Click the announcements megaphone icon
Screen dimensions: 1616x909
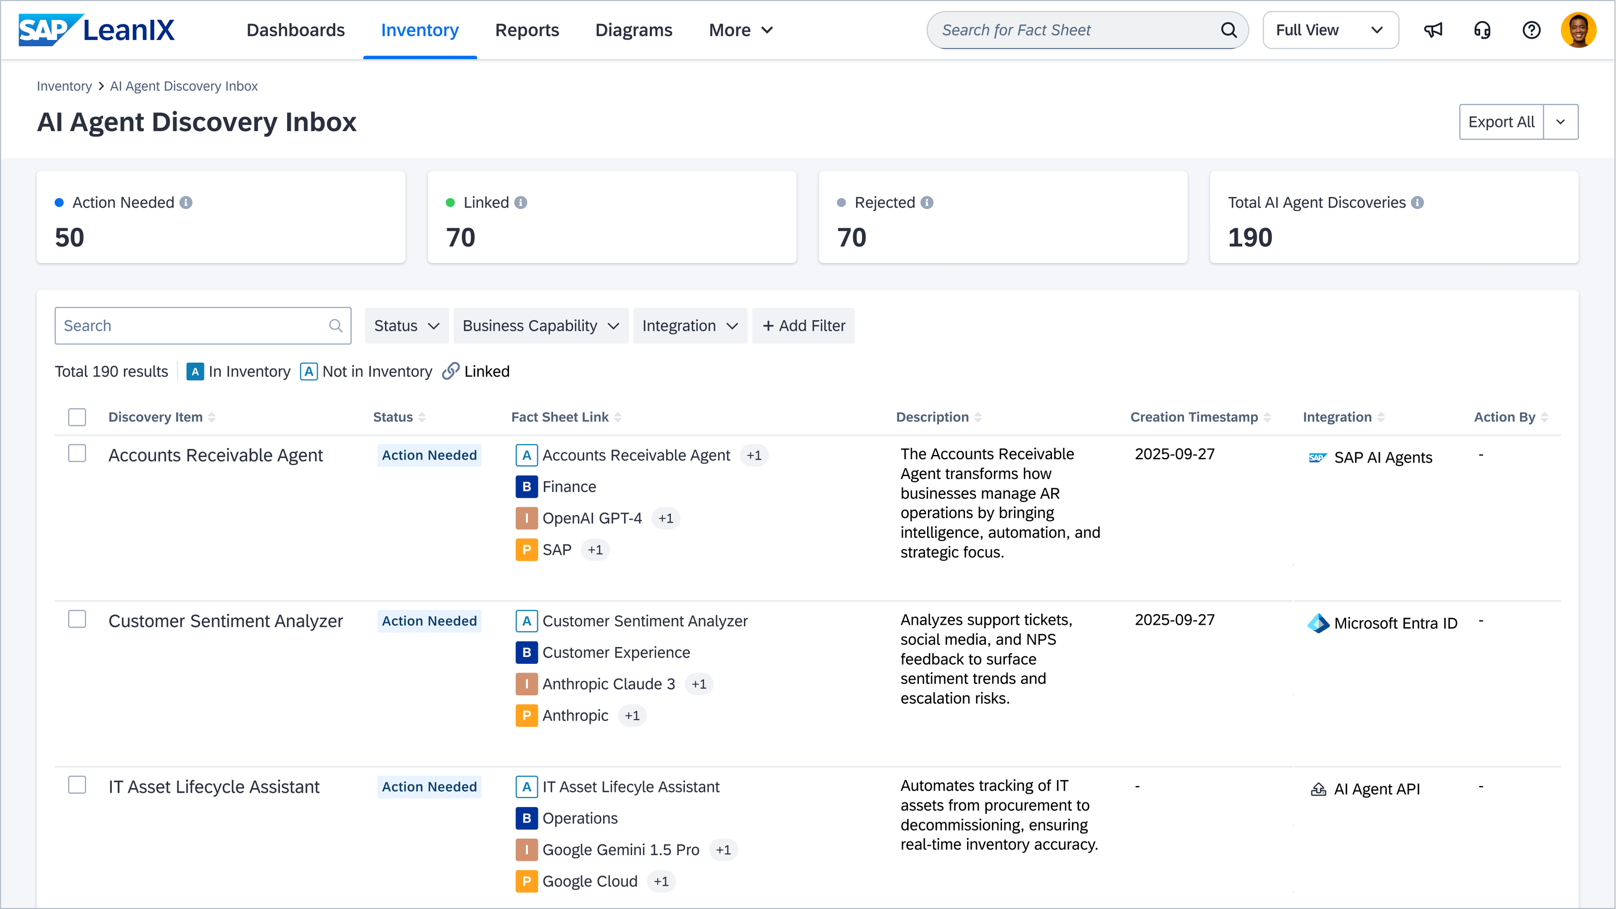pyautogui.click(x=1433, y=30)
